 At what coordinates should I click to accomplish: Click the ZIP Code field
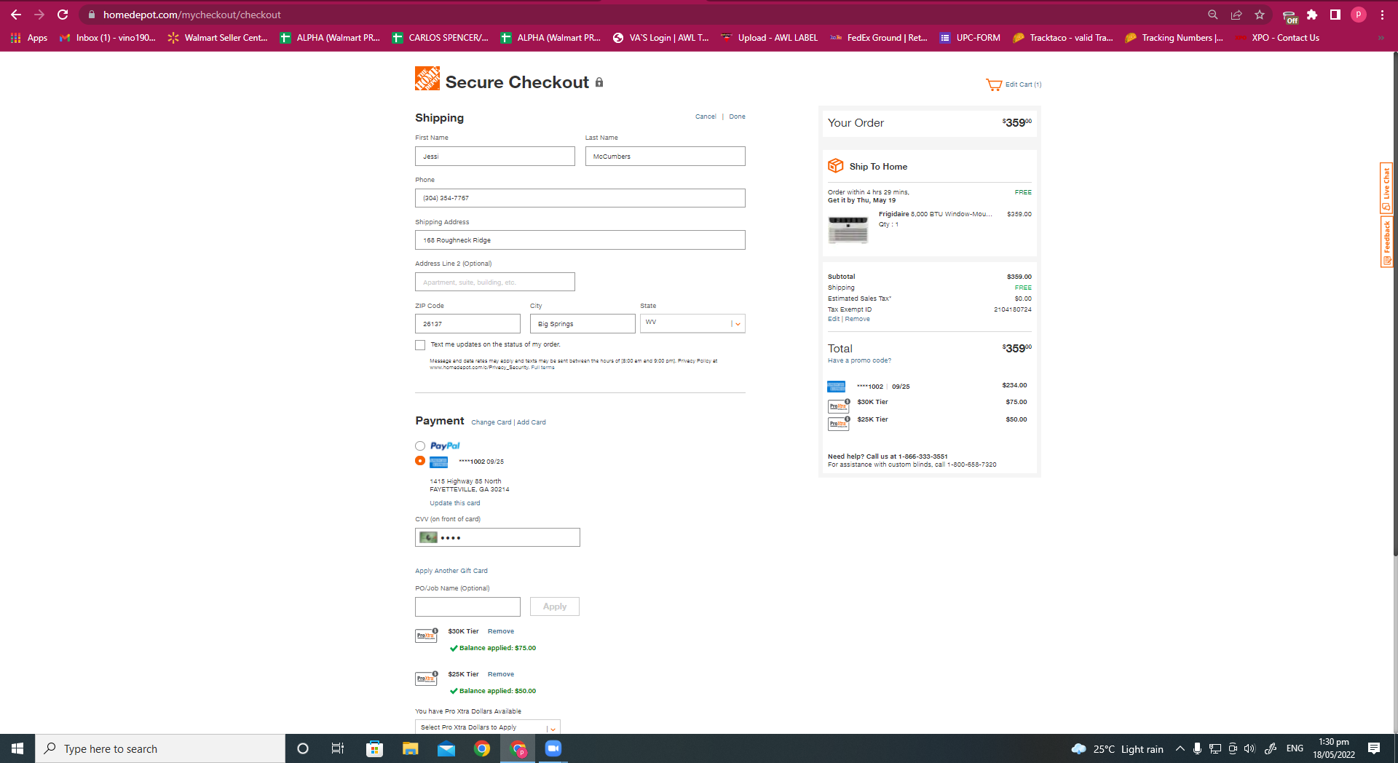[467, 323]
